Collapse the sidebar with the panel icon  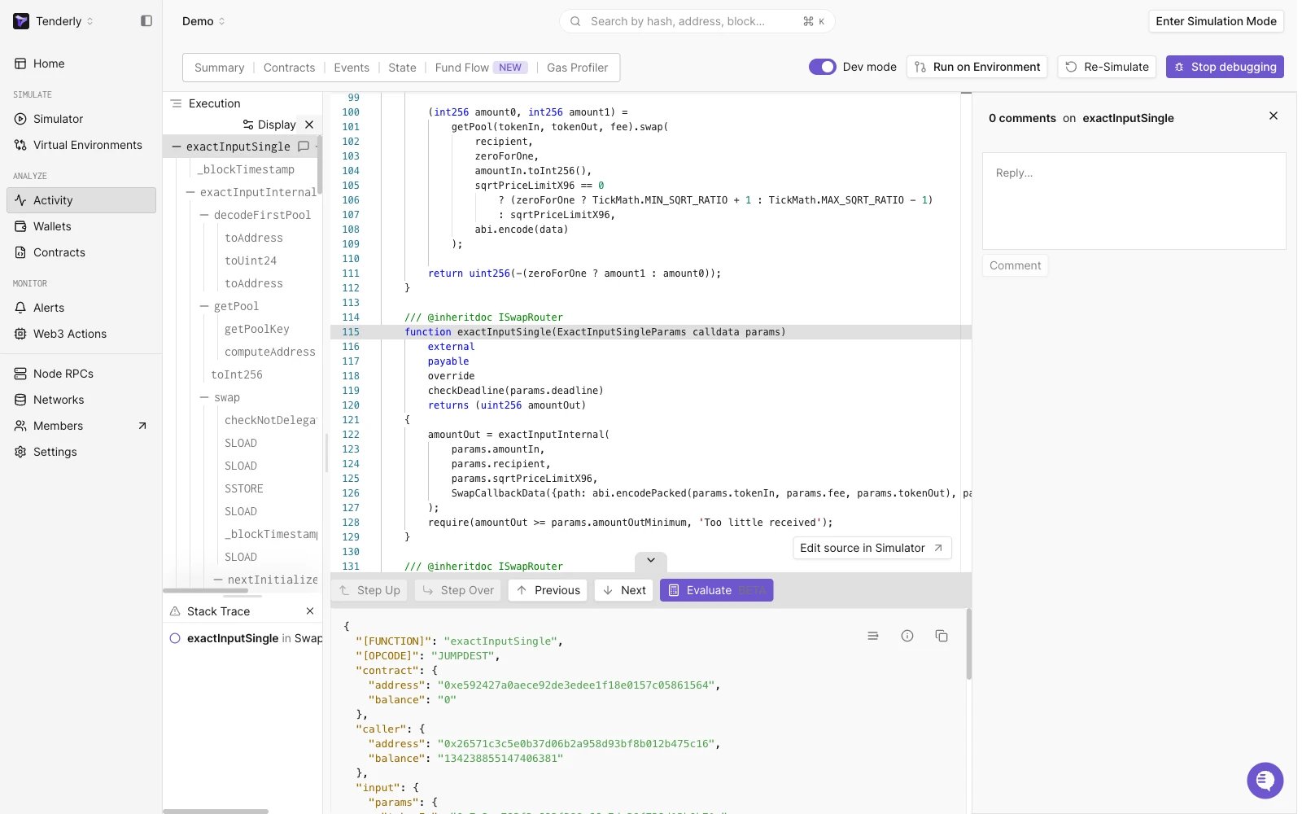click(146, 21)
